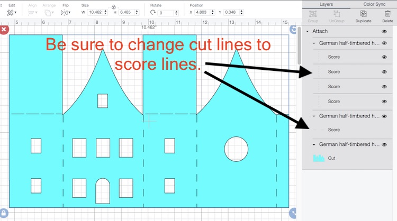The width and height of the screenshot is (397, 221).
Task: Click the vertical scrollbar beside the canvas
Action: coord(299,46)
